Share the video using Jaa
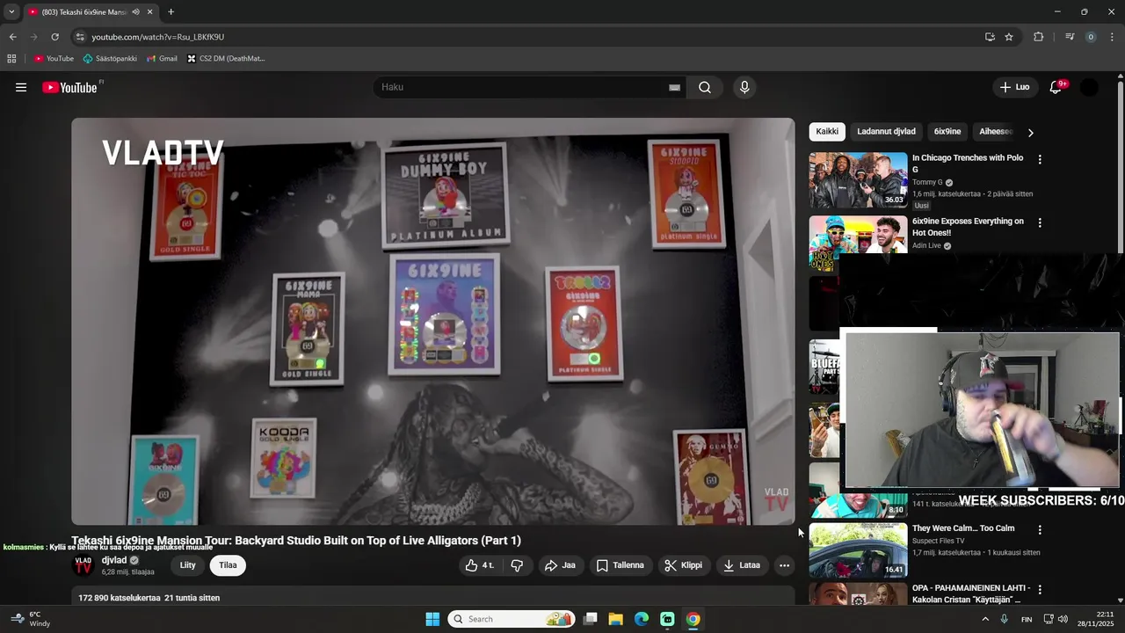 tap(560, 565)
